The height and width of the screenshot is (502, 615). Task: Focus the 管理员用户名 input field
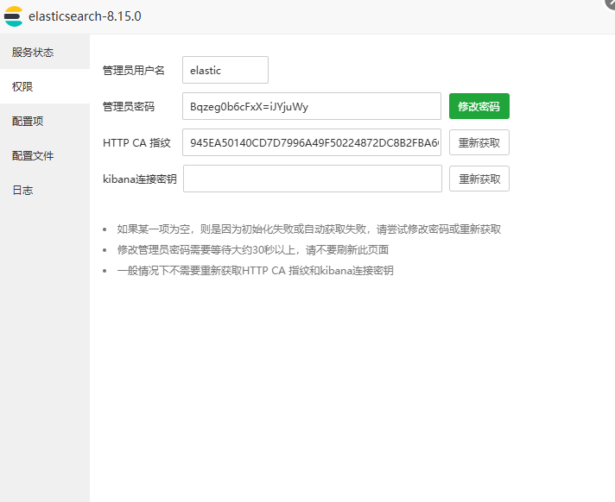tap(225, 70)
